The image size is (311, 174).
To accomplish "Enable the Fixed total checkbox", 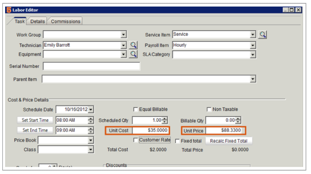I will (x=178, y=141).
